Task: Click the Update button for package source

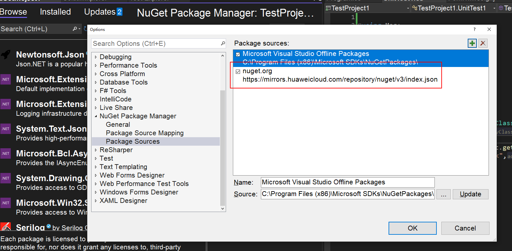Action: [x=471, y=194]
